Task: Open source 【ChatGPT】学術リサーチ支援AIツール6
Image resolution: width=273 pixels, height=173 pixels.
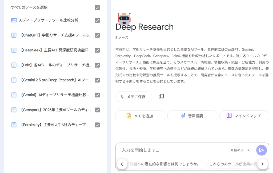Action: tap(56, 35)
